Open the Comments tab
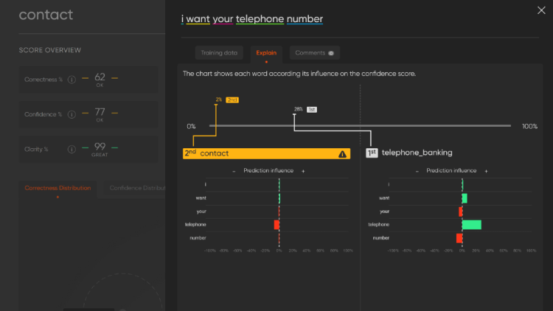 click(314, 53)
